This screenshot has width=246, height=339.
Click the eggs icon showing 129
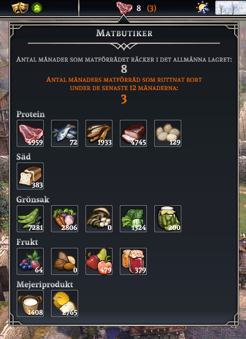(x=168, y=133)
